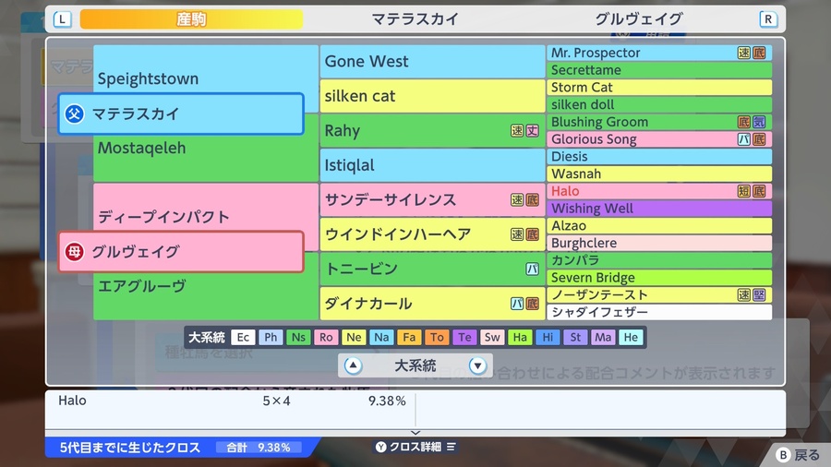Click the L shoulder button icon
Image resolution: width=831 pixels, height=467 pixels.
pos(63,19)
